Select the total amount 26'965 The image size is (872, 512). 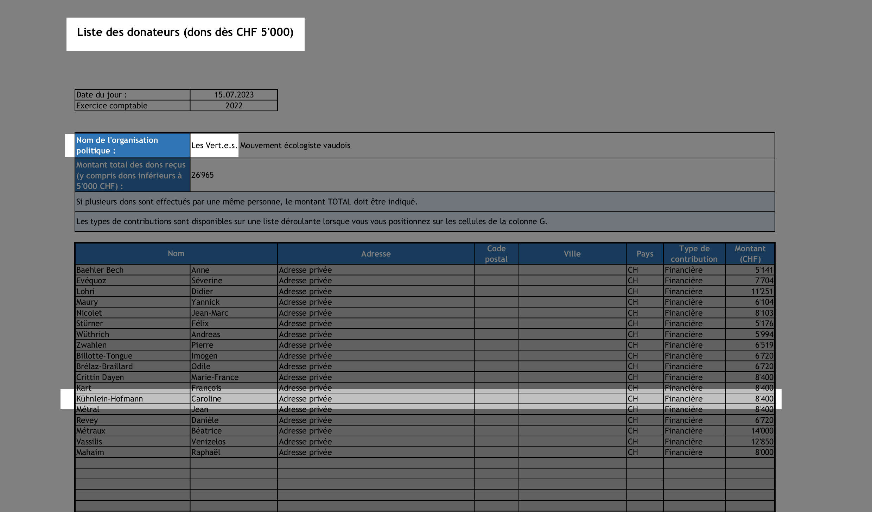coord(202,175)
